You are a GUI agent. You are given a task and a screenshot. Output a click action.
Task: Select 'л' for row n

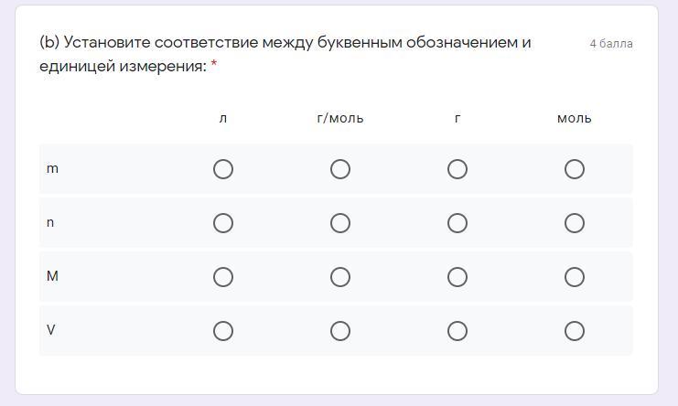point(223,223)
